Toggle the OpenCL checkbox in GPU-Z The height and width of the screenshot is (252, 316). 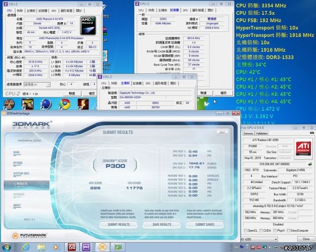245,230
